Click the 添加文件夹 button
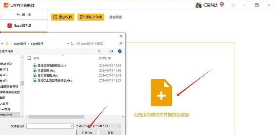This screenshot has height=135, width=275. [x=91, y=17]
